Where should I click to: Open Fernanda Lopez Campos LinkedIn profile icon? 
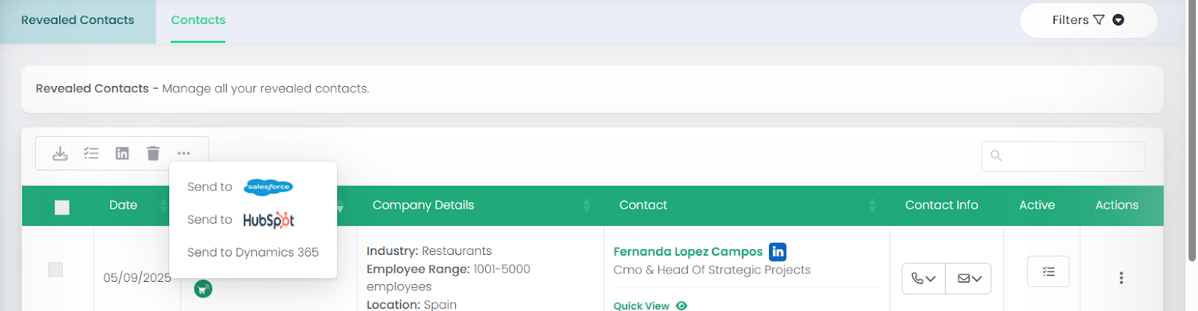pos(778,252)
